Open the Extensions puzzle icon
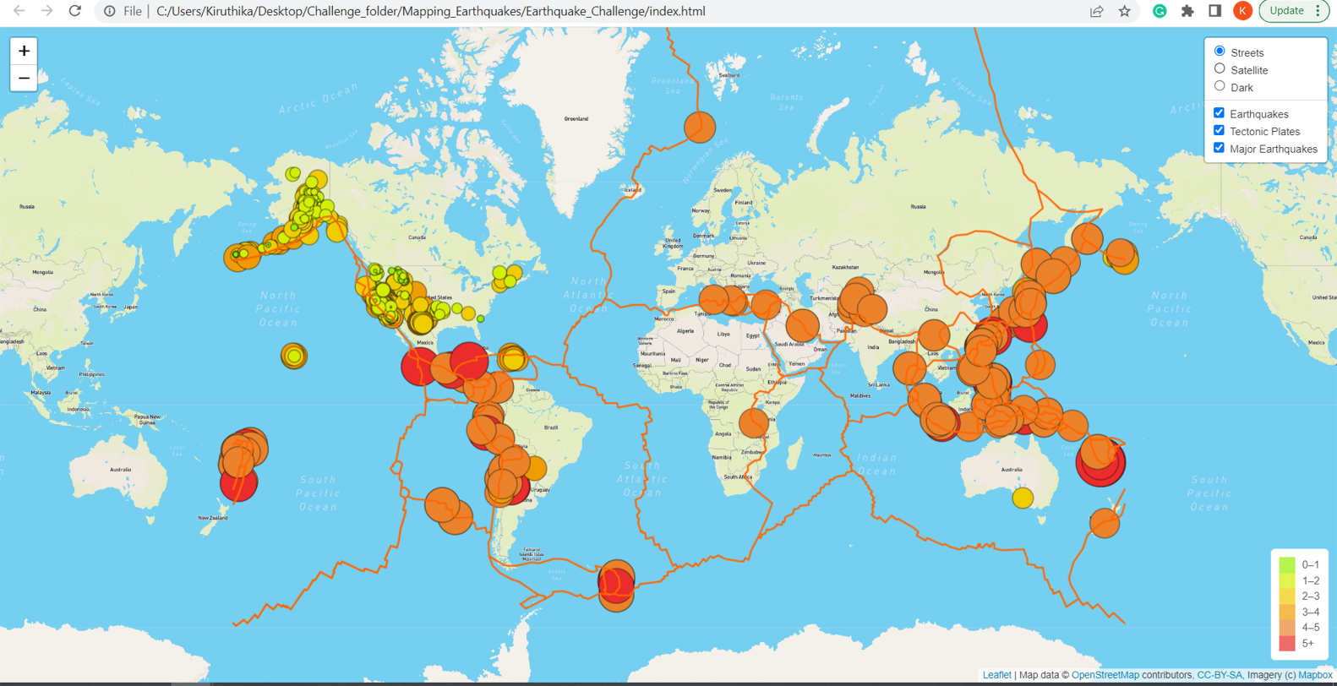This screenshot has width=1337, height=686. [x=1187, y=11]
